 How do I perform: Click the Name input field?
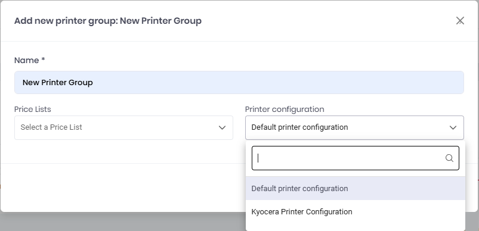[239, 83]
